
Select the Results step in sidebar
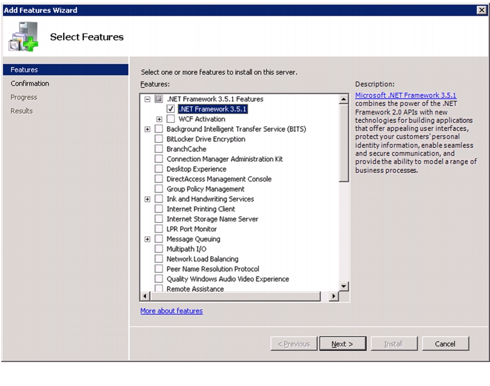click(x=22, y=111)
